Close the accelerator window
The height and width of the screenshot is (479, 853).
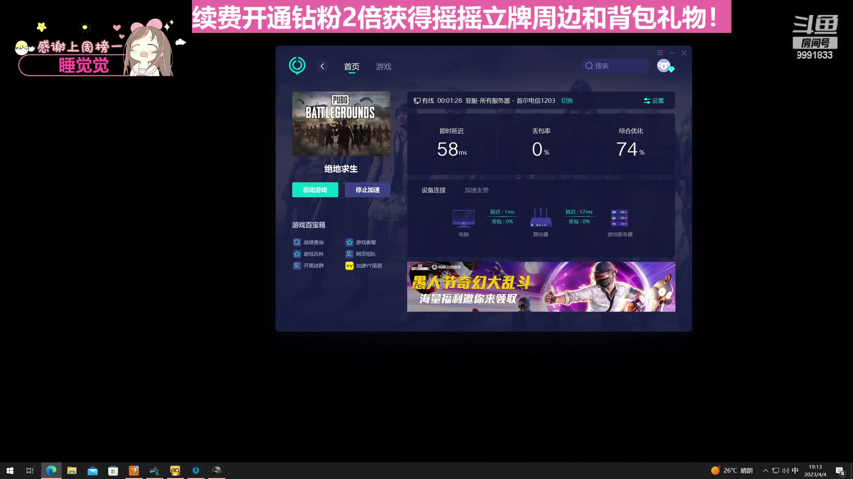(x=684, y=53)
